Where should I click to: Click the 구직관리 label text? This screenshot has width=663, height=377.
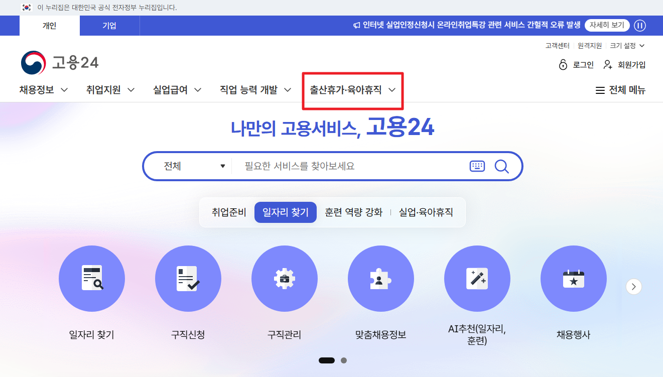285,335
